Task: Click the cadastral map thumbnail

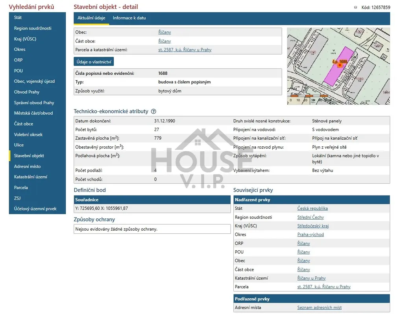Action: coord(338,66)
